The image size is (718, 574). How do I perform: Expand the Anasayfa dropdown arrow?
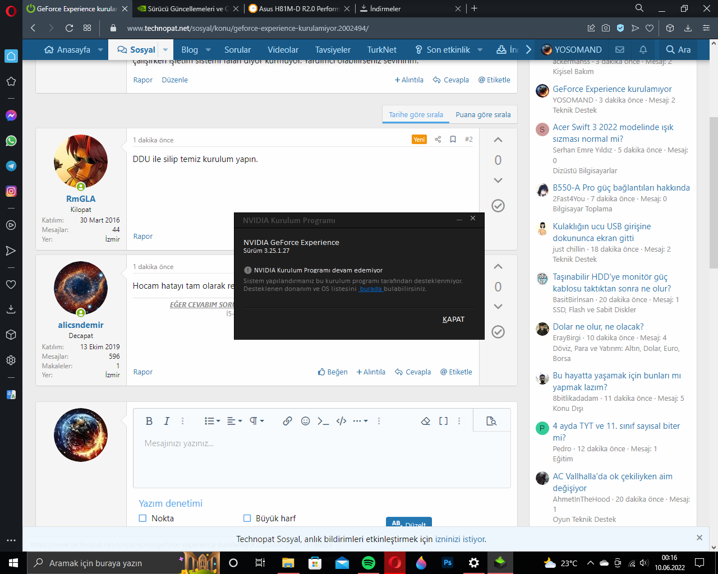[x=100, y=50]
